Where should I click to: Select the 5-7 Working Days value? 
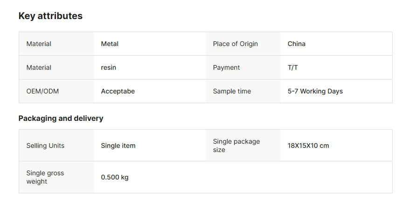[x=315, y=91]
